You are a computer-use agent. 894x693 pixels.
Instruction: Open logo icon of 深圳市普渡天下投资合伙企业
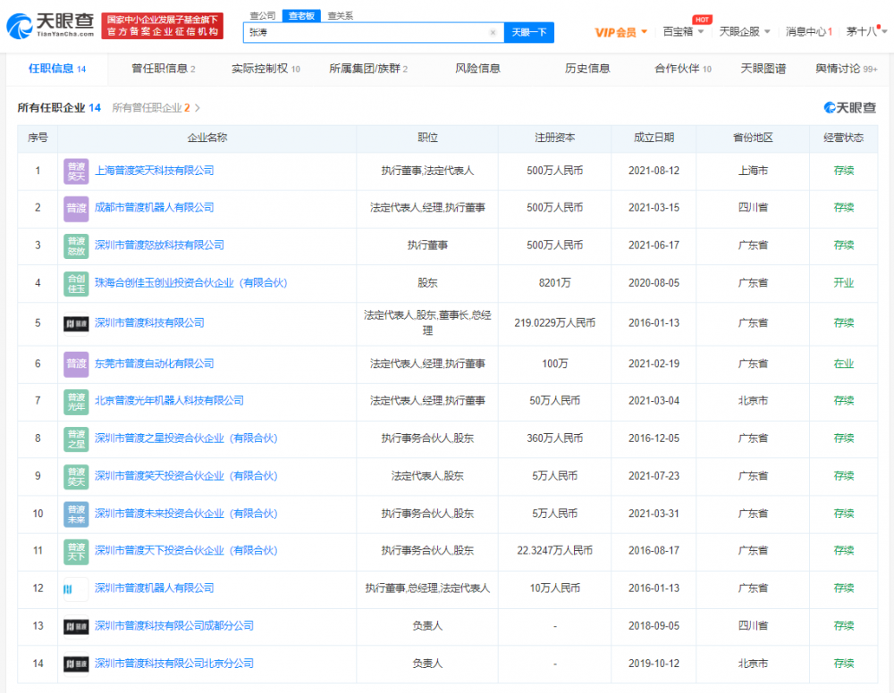pyautogui.click(x=76, y=551)
